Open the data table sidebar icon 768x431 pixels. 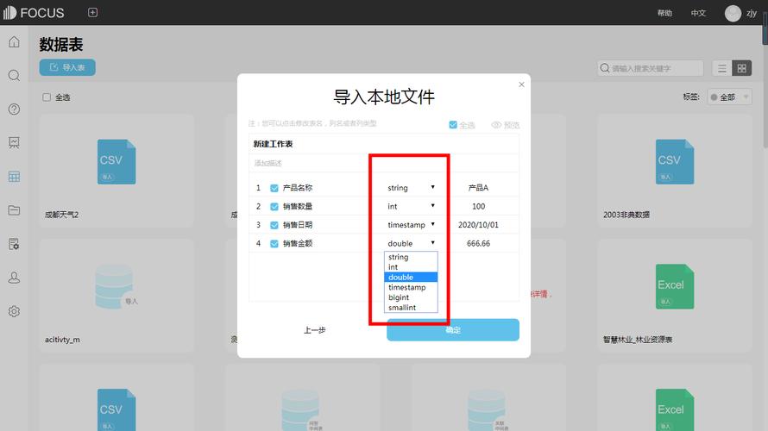[x=14, y=177]
